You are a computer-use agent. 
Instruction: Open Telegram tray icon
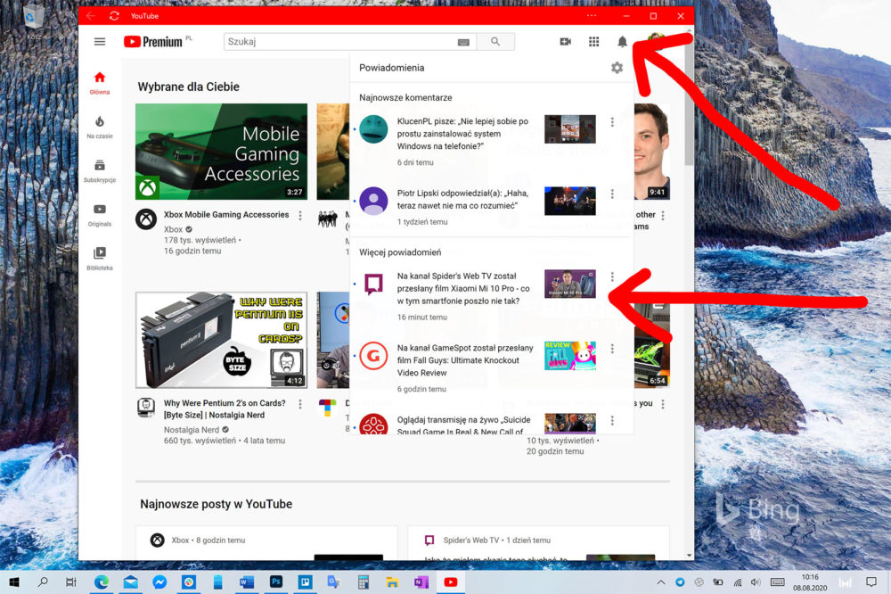tap(680, 582)
